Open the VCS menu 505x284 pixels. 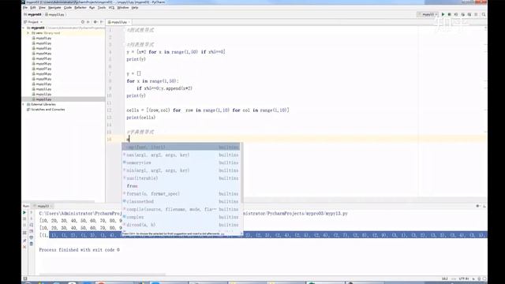click(111, 7)
